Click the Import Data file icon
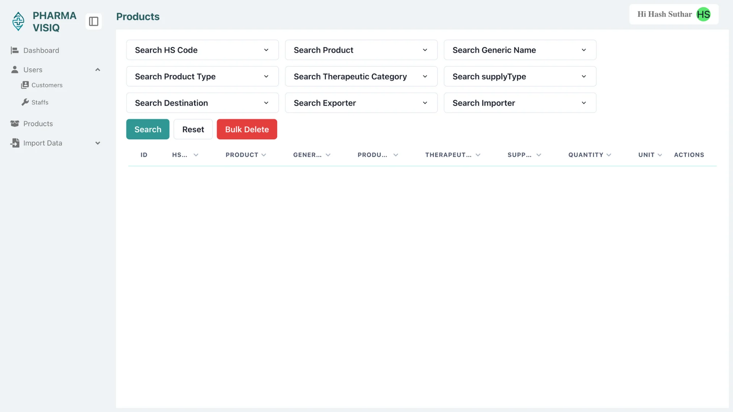Screen dimensions: 733x412 (x=15, y=143)
